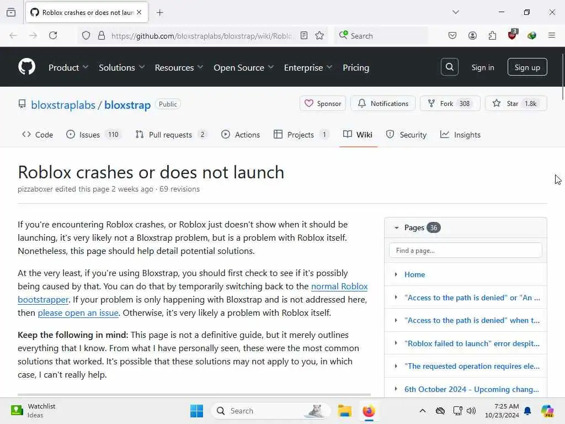Image resolution: width=565 pixels, height=424 pixels.
Task: Open the notification bell in the taskbar
Action: click(527, 411)
